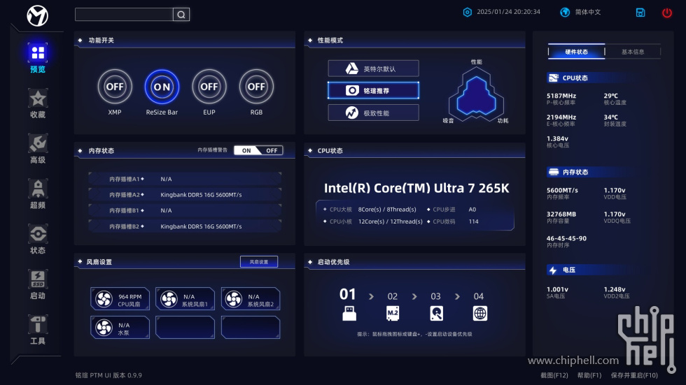Image resolution: width=686 pixels, height=385 pixels.
Task: Click the 32768MB memory capacity value
Action: point(561,215)
